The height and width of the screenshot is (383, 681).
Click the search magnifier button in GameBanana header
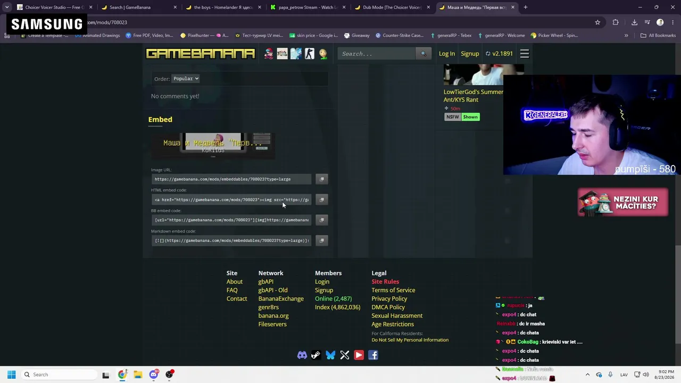point(423,54)
